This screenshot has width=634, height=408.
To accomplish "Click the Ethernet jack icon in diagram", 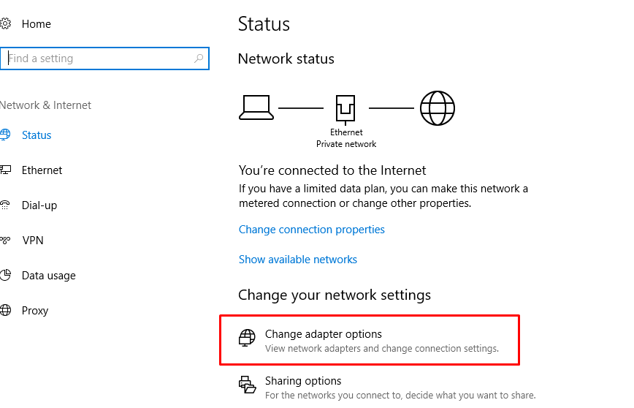I will point(345,109).
